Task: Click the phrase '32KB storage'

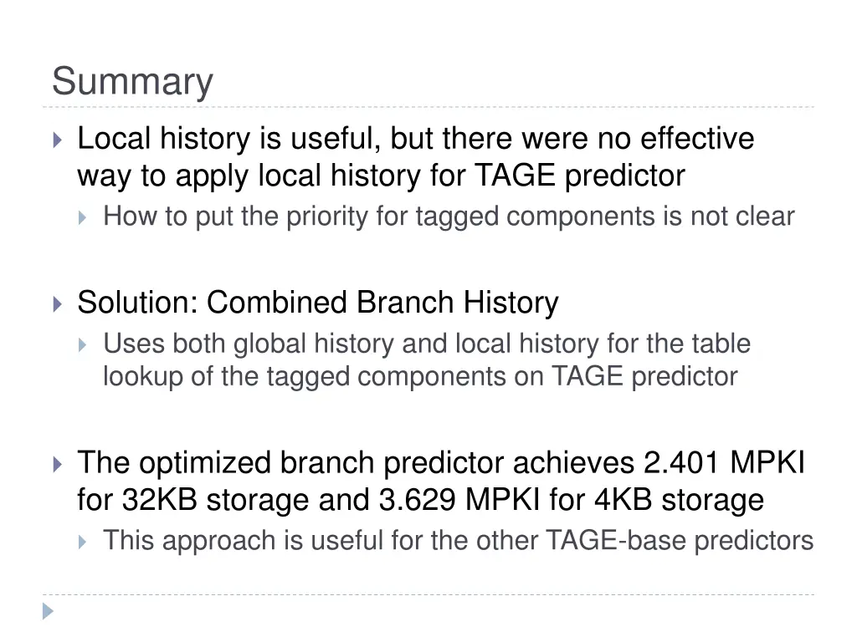Action: click(x=215, y=501)
